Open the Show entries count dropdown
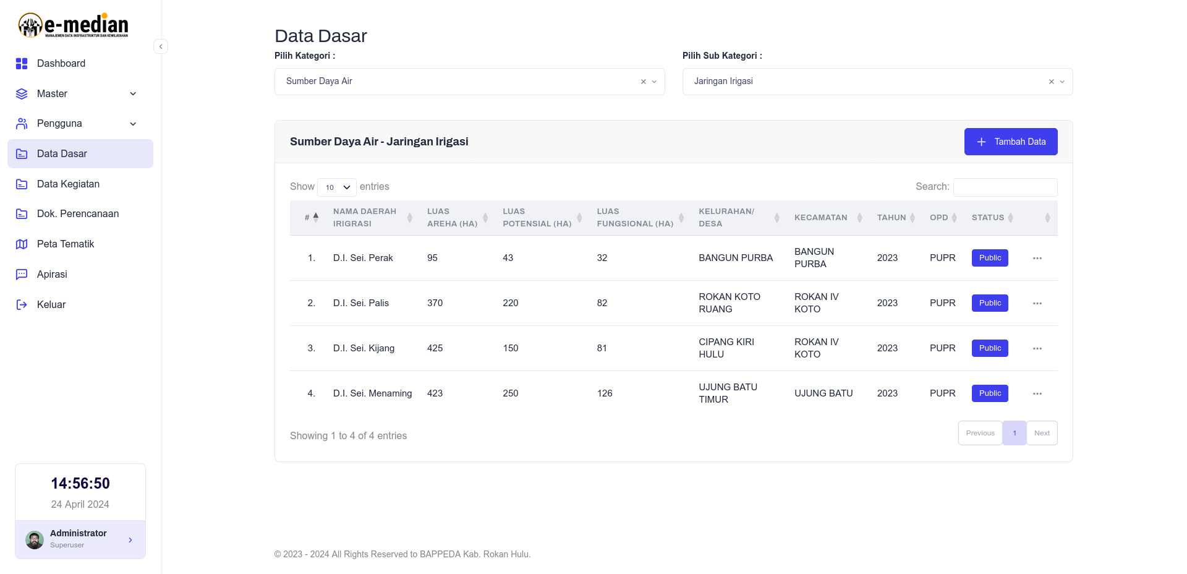The height and width of the screenshot is (574, 1187). click(337, 187)
